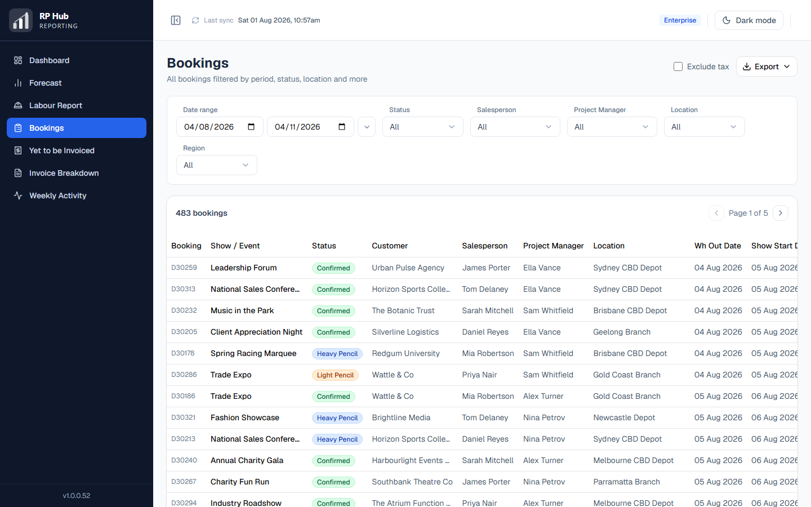The image size is (811, 507).
Task: Click the Invoice Breakdown document icon
Action: click(x=18, y=173)
